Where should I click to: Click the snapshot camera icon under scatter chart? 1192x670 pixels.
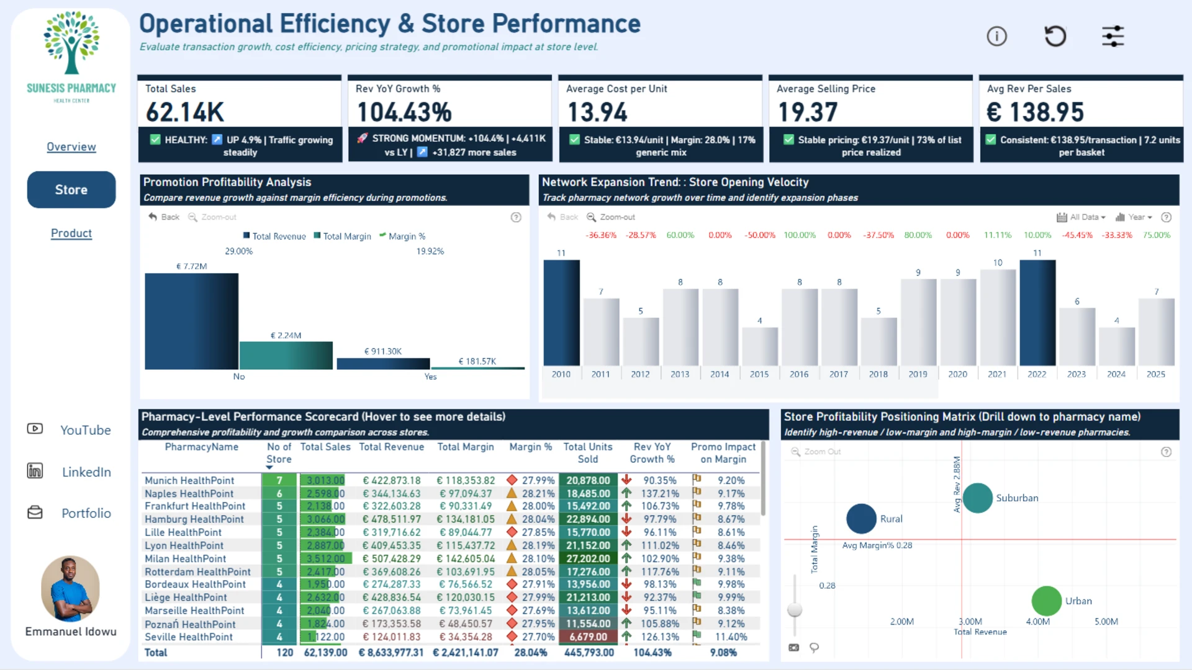pyautogui.click(x=794, y=648)
